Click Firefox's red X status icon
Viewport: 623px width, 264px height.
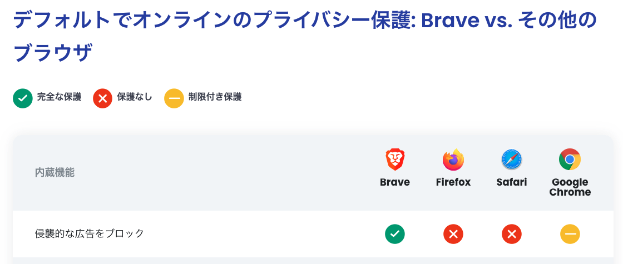click(453, 234)
